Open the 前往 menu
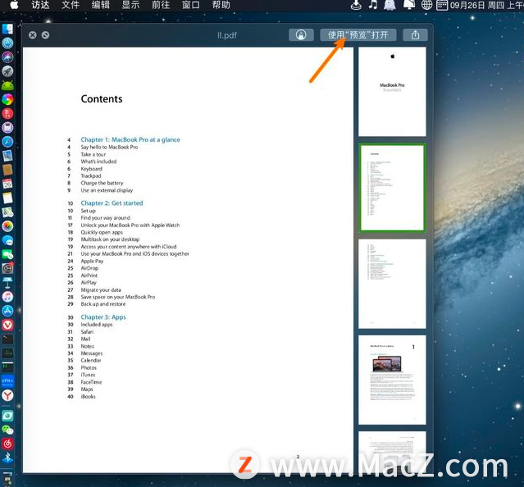The height and width of the screenshot is (487, 524). 161,5
